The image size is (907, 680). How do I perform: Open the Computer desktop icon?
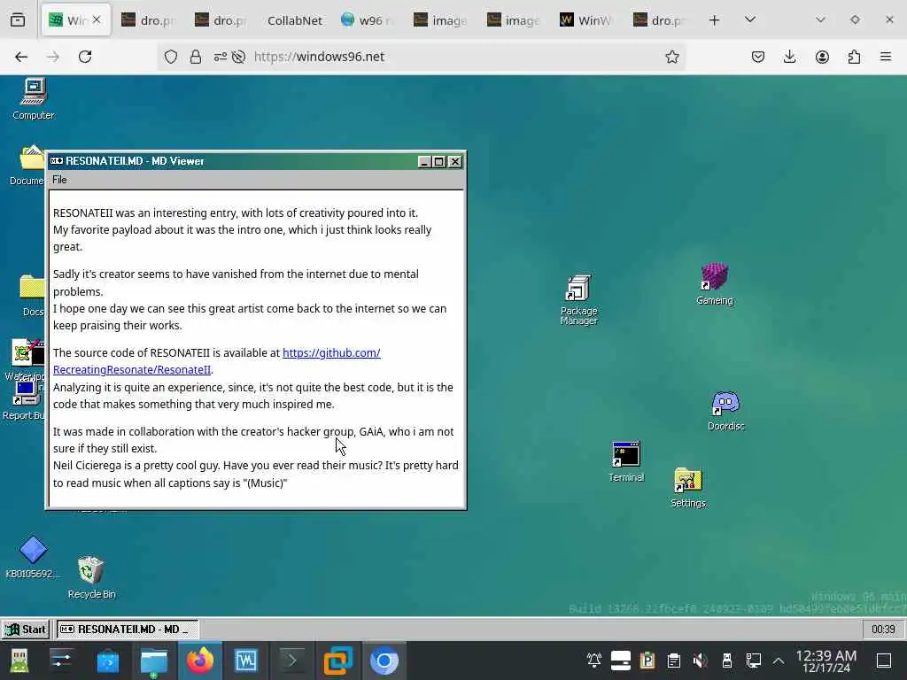33,99
